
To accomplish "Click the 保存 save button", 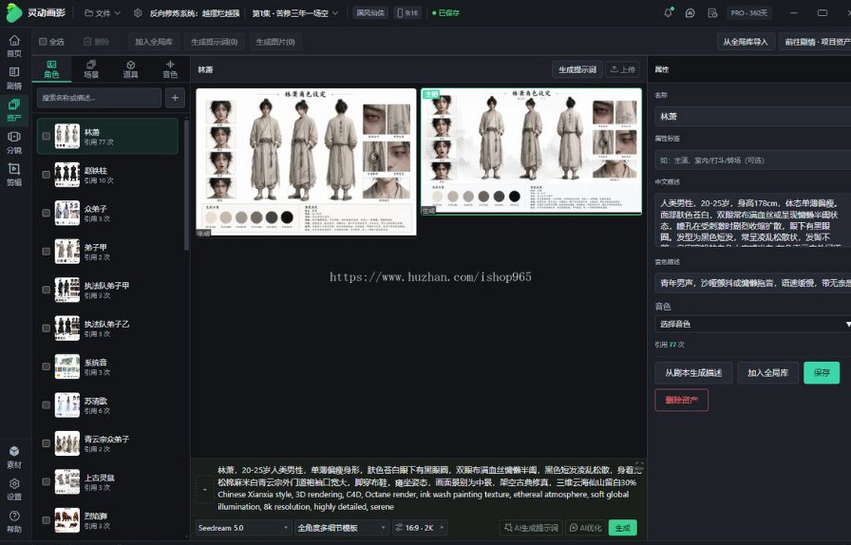I will click(x=822, y=373).
